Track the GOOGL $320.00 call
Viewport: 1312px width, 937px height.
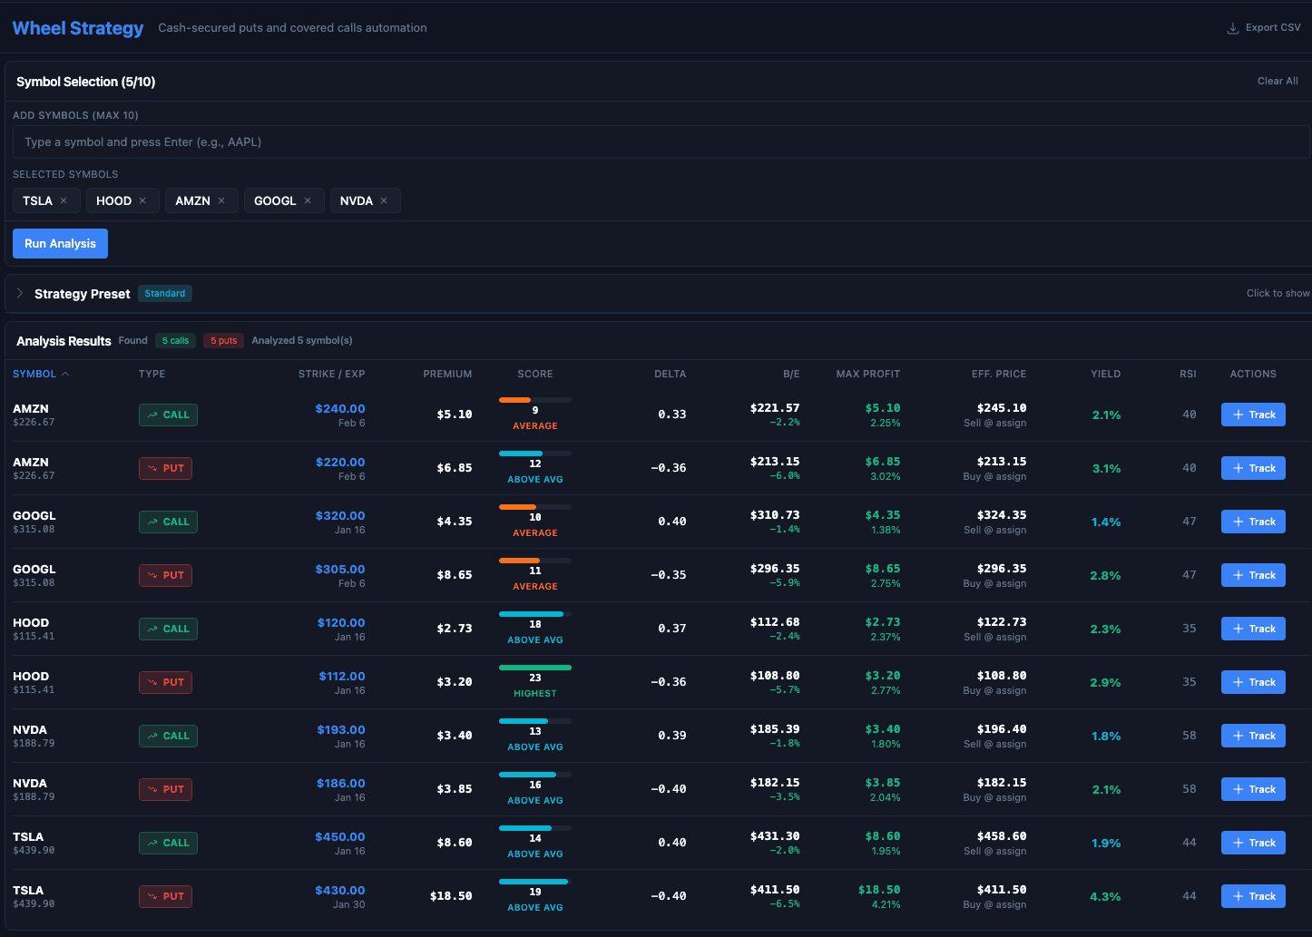(x=1253, y=522)
